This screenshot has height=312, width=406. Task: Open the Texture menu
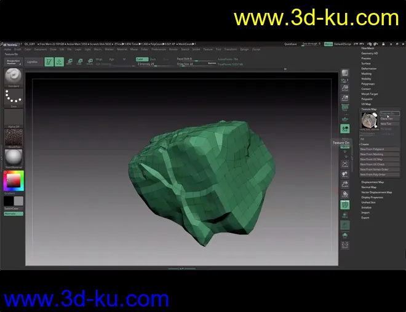(x=208, y=49)
